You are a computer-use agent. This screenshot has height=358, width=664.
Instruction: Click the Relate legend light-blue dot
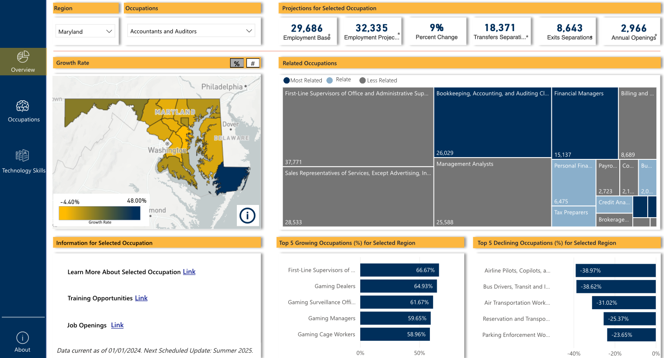coord(330,80)
